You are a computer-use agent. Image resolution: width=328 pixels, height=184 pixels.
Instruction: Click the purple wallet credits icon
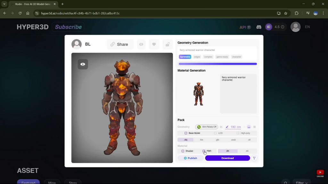(269, 27)
